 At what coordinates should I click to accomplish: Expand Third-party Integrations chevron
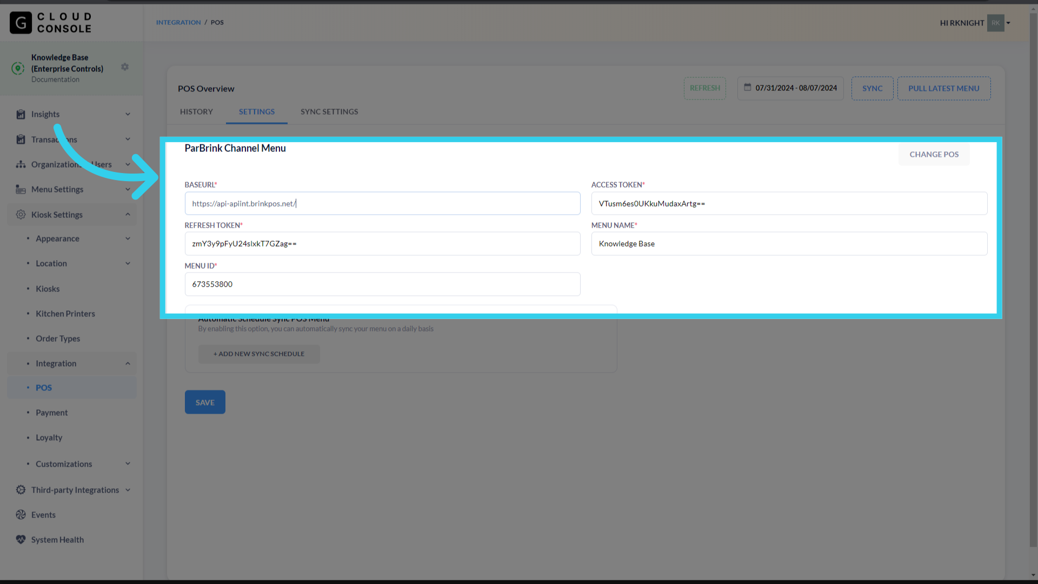point(128,490)
